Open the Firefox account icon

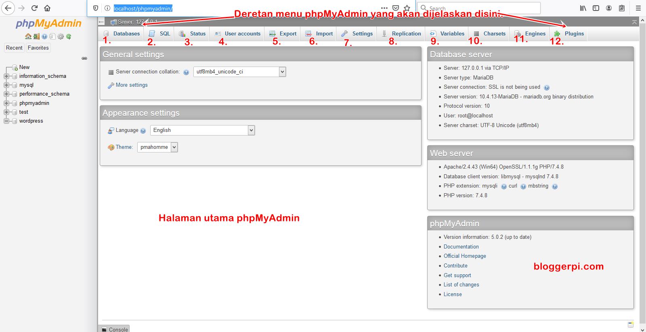[609, 8]
